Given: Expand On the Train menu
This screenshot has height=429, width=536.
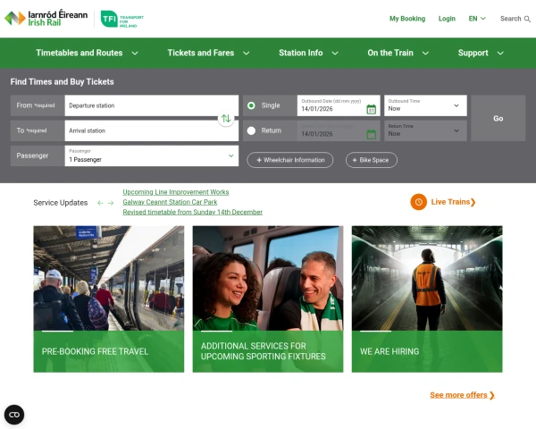Looking at the screenshot, I should (x=398, y=53).
